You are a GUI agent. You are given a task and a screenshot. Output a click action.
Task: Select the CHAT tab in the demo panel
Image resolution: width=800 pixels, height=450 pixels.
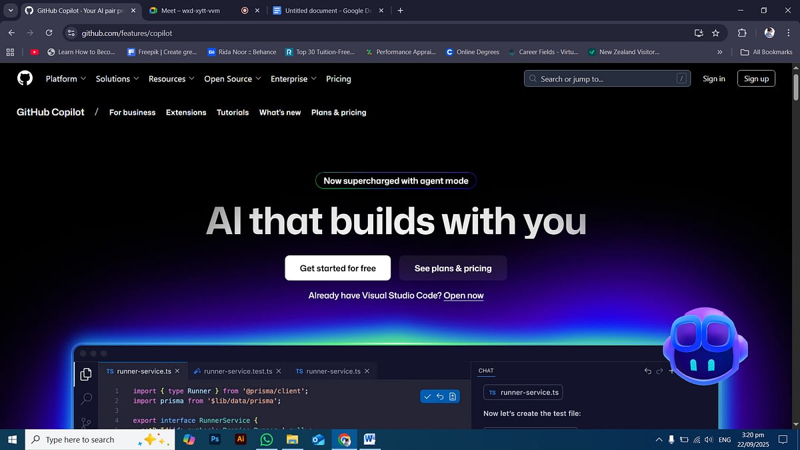point(485,370)
